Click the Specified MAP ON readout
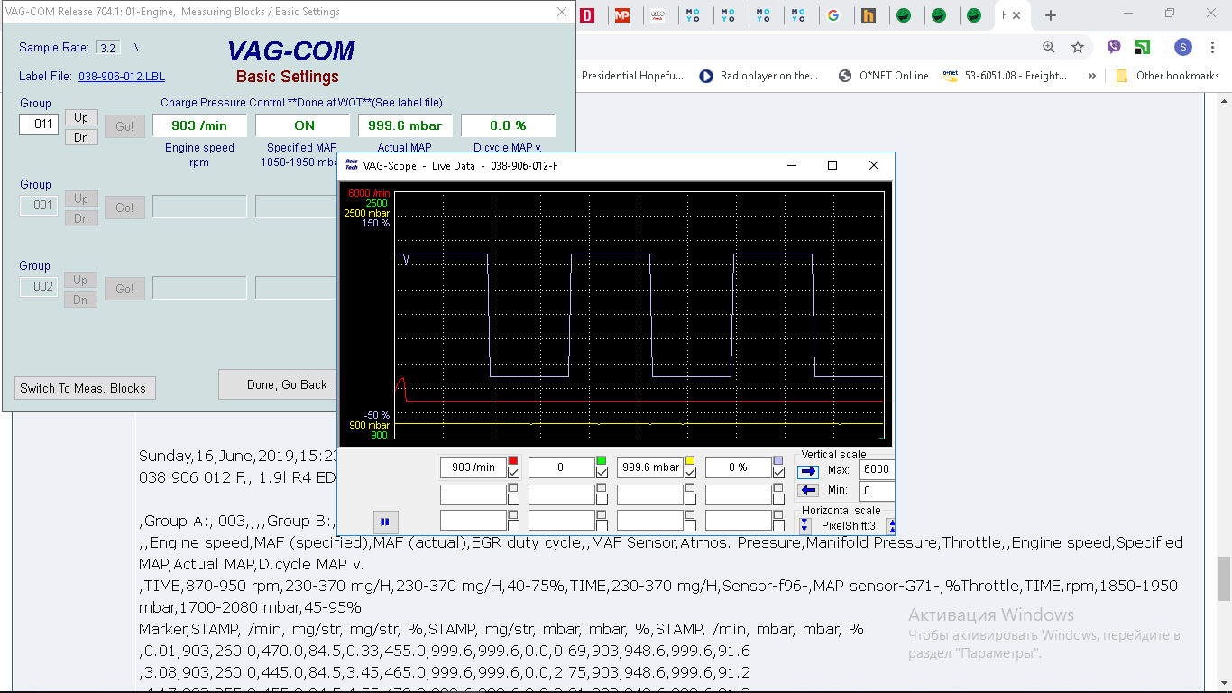 click(x=302, y=125)
